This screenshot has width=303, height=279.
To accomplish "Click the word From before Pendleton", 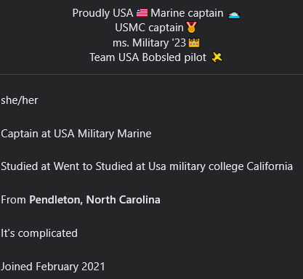I will [x=13, y=200].
